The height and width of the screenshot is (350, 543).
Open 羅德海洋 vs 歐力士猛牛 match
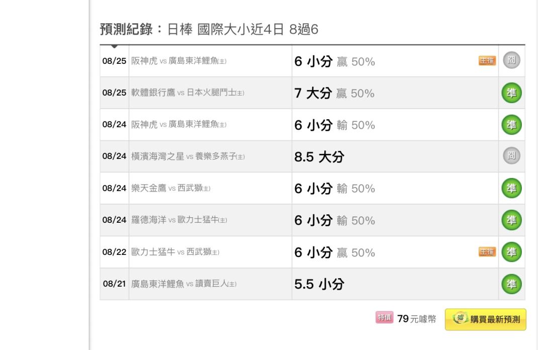(179, 220)
